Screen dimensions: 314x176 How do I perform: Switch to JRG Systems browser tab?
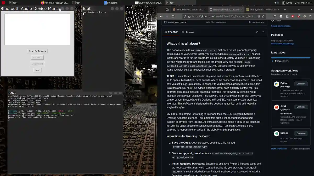[x=263, y=9]
